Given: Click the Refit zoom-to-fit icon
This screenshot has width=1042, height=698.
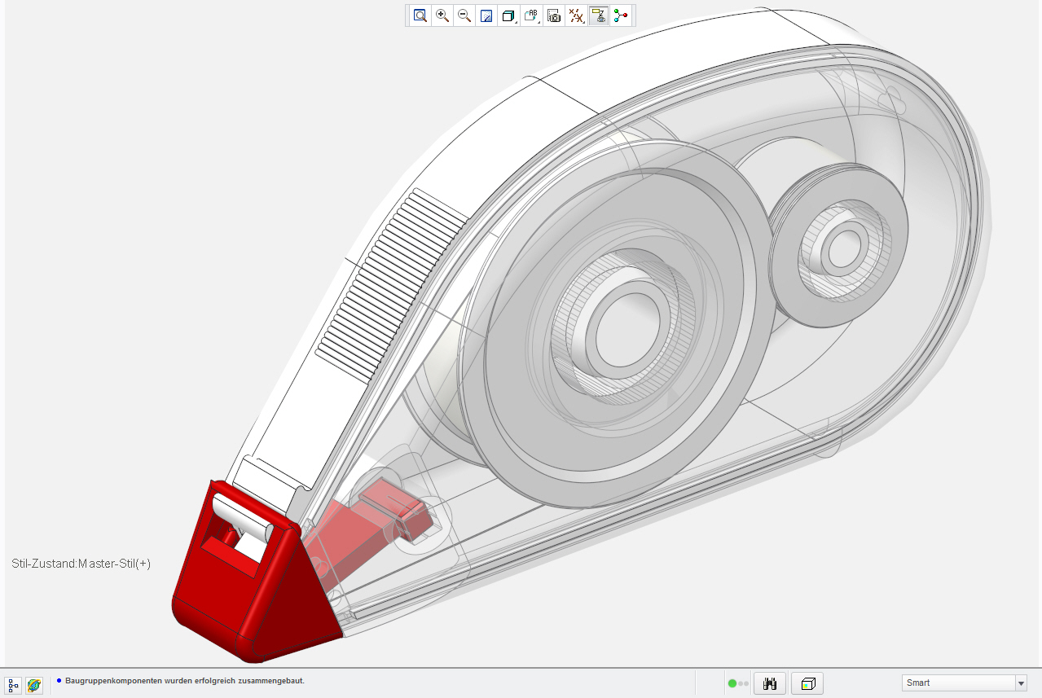Looking at the screenshot, I should 420,15.
